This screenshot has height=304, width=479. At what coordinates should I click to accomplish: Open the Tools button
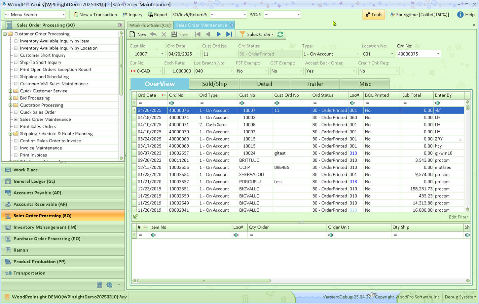(374, 15)
